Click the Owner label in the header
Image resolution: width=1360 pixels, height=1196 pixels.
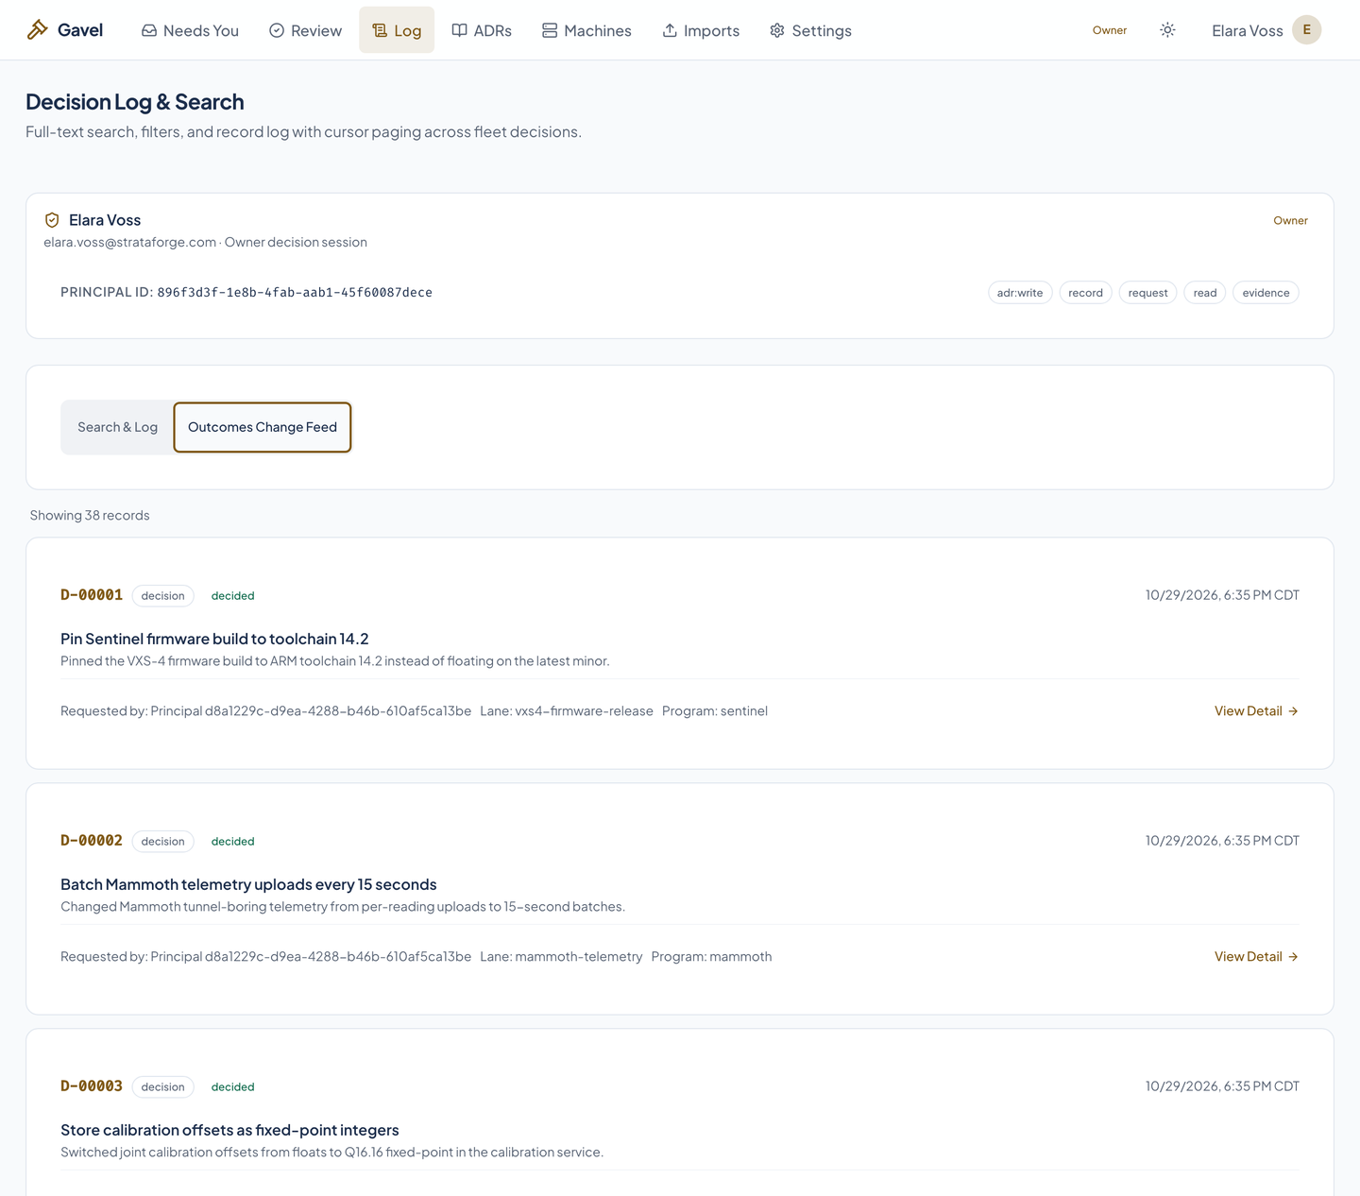1110,30
